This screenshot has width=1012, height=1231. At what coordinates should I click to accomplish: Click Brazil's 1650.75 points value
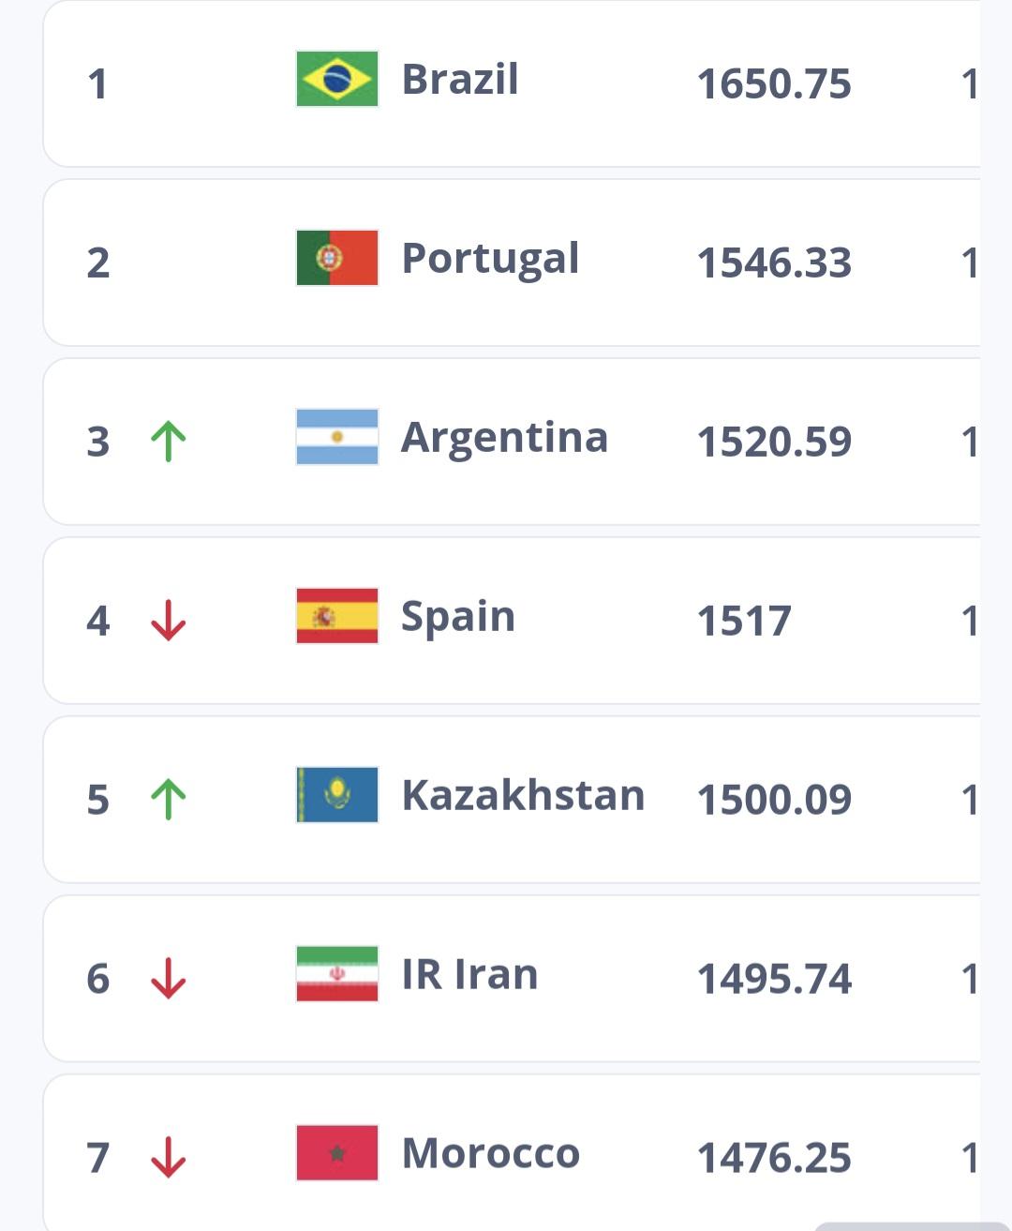[774, 83]
